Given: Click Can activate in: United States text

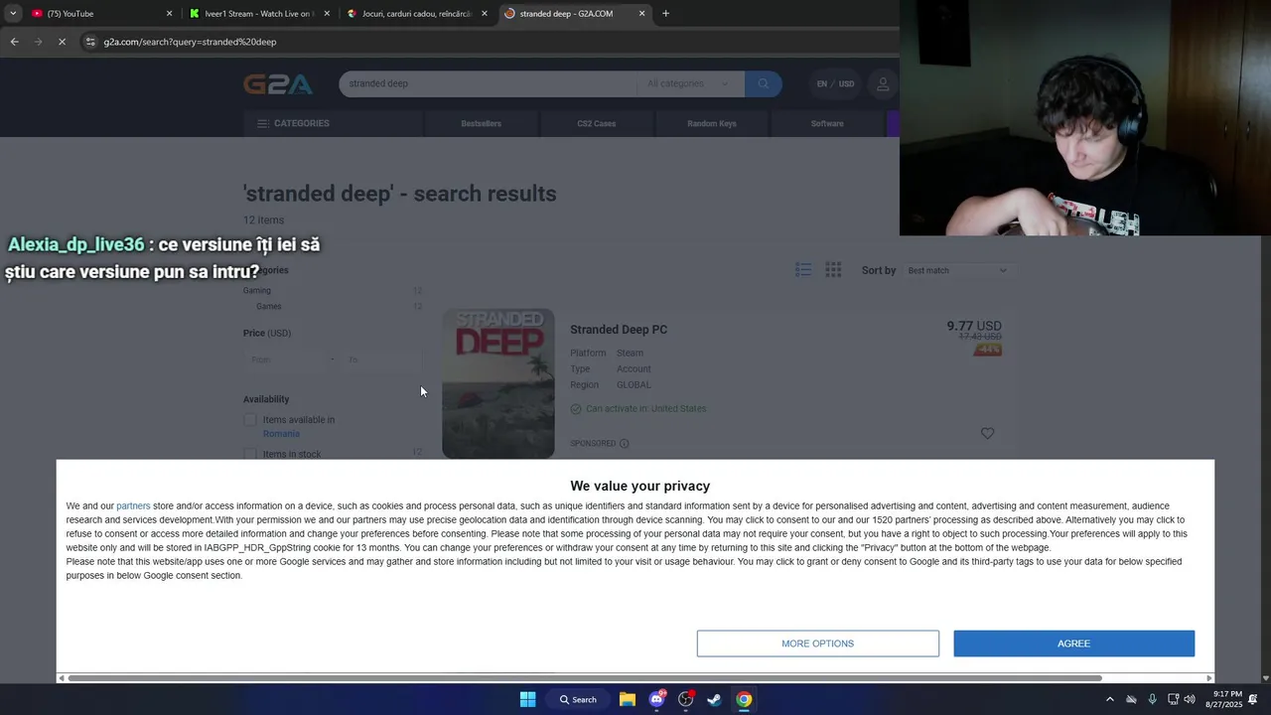Looking at the screenshot, I should [x=645, y=408].
